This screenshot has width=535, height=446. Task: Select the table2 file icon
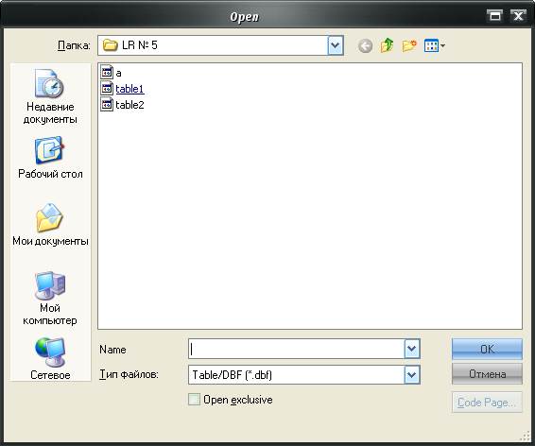point(107,105)
